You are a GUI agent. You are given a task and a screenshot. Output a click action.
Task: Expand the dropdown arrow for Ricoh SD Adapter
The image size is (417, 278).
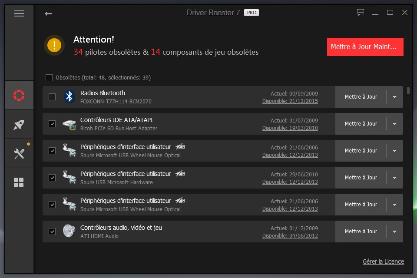(395, 124)
